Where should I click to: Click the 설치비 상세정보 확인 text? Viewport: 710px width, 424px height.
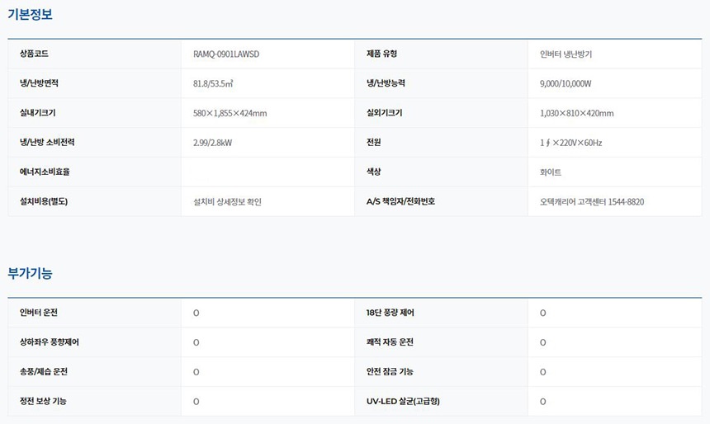point(227,201)
